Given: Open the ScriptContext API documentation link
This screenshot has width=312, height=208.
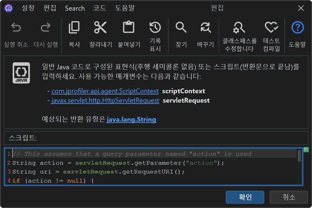Looking at the screenshot, I should coord(105,91).
